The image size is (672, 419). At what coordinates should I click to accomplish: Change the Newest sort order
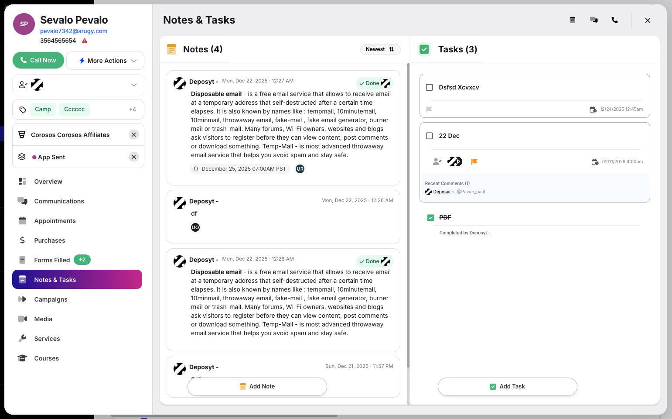coord(380,49)
